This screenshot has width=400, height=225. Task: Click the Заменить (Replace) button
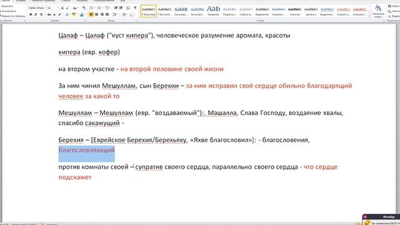(x=394, y=11)
